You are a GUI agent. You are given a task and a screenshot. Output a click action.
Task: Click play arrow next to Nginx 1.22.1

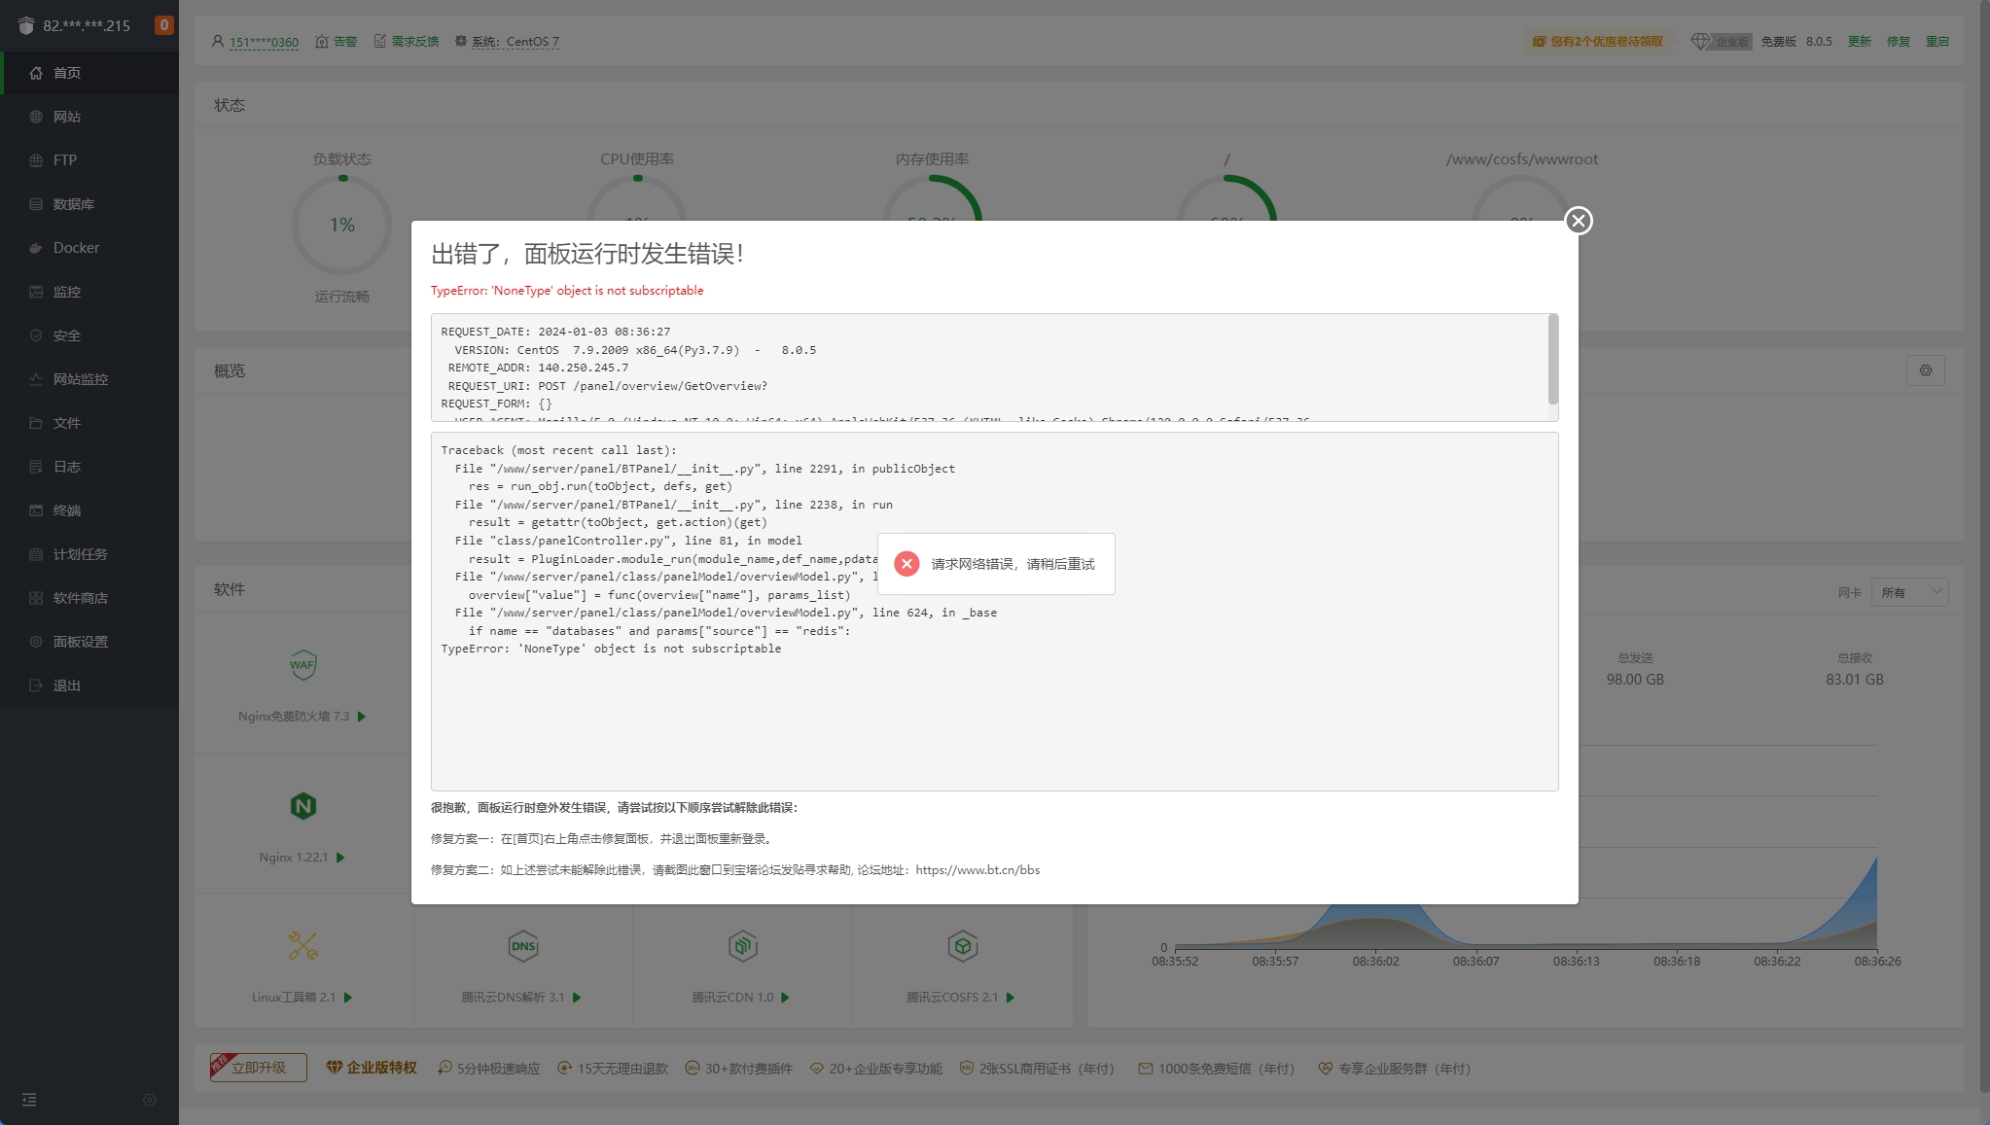pos(340,858)
